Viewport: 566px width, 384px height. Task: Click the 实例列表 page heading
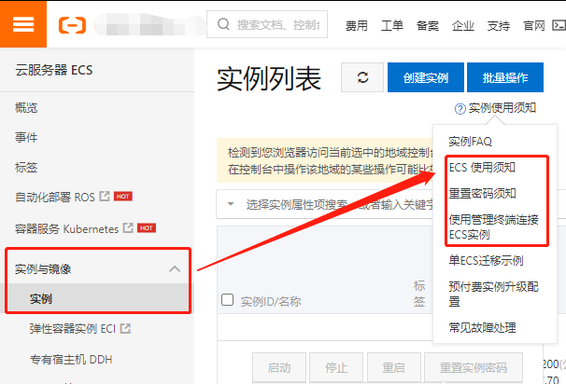pos(269,78)
